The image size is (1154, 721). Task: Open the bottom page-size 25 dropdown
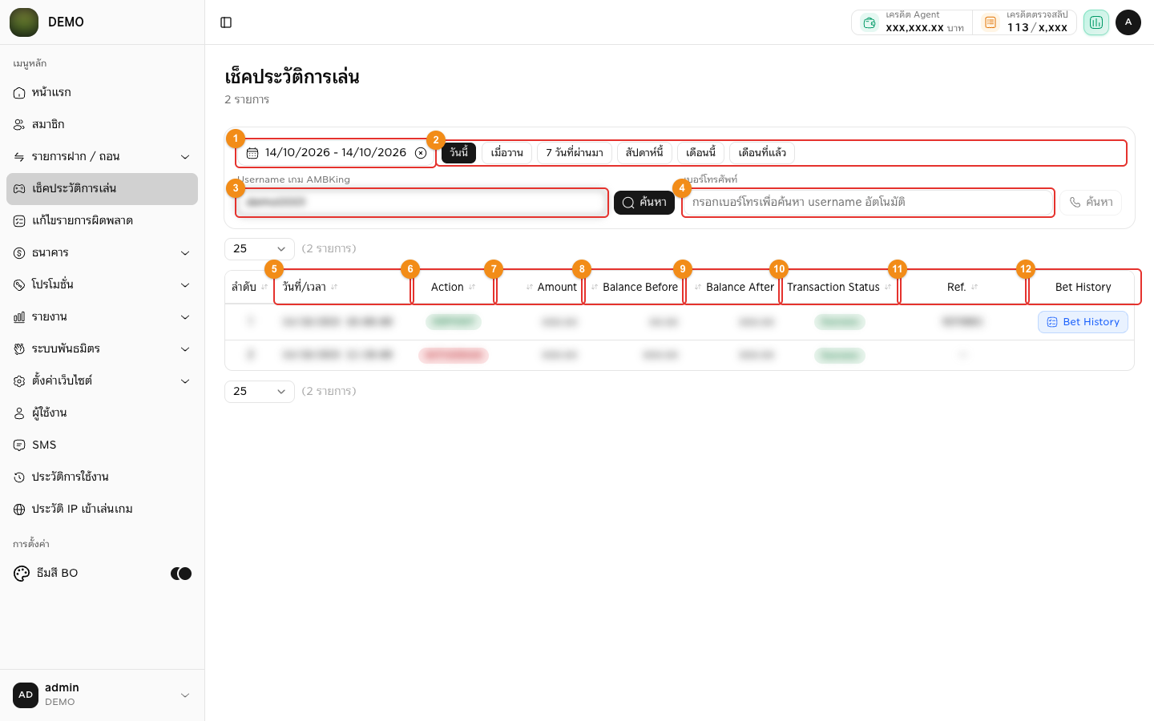260,392
